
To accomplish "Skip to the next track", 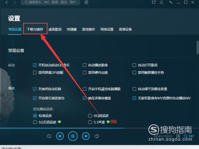I will coord(86,136).
